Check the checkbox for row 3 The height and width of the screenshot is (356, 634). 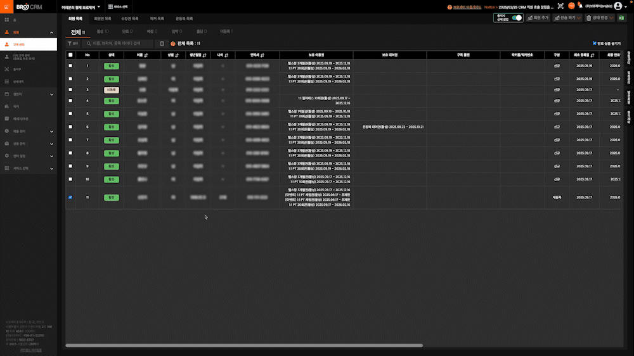[x=70, y=90]
